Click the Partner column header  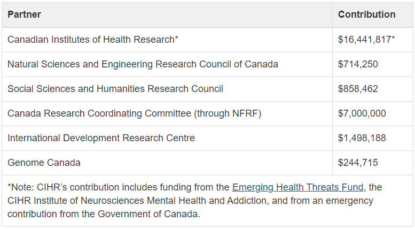[x=25, y=14]
